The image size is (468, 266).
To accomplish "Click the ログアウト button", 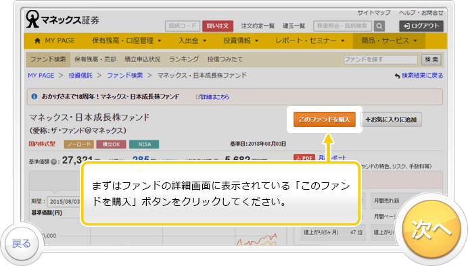I will point(421,26).
